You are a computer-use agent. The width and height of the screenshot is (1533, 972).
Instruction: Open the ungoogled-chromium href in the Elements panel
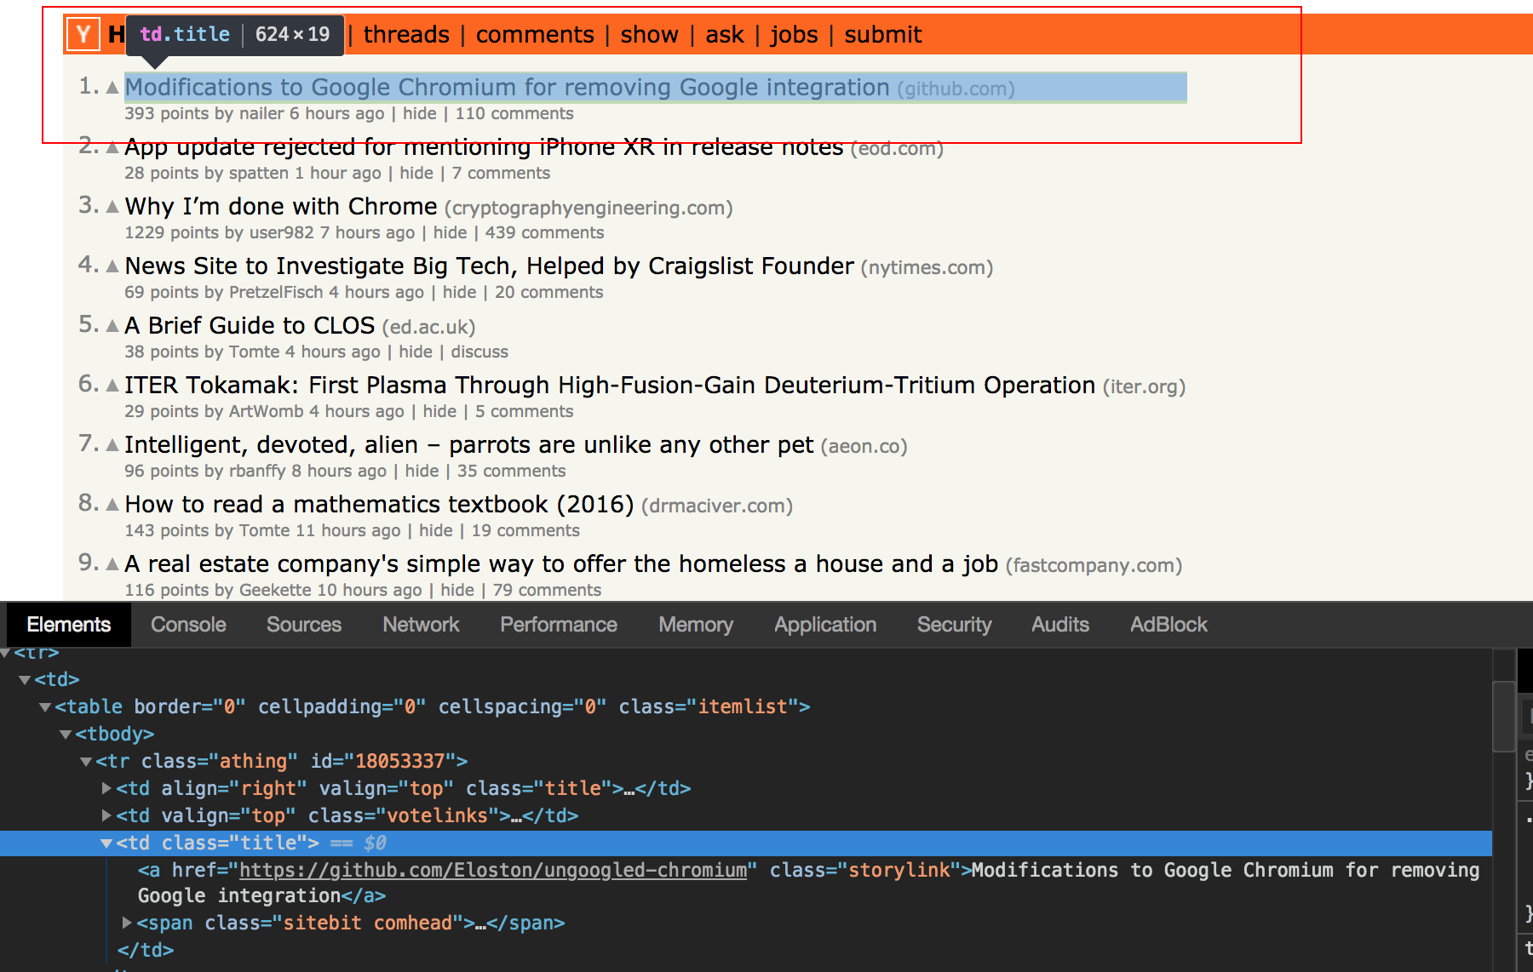tap(493, 870)
